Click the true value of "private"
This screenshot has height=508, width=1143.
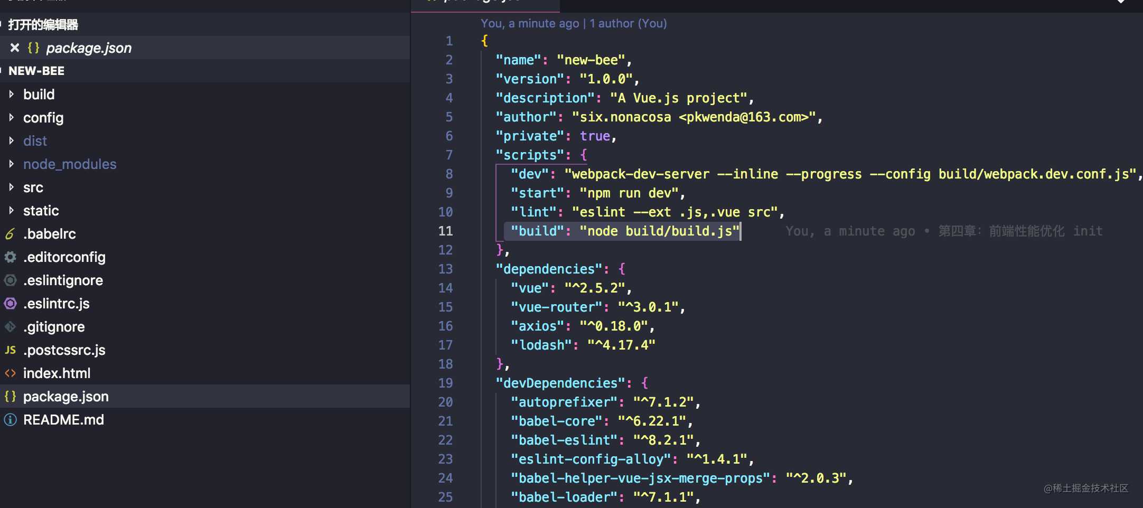click(595, 136)
